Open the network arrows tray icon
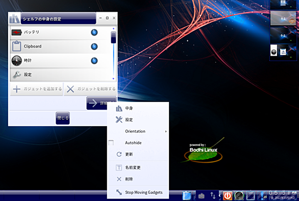Screen dimensions: 299x201 [213, 195]
